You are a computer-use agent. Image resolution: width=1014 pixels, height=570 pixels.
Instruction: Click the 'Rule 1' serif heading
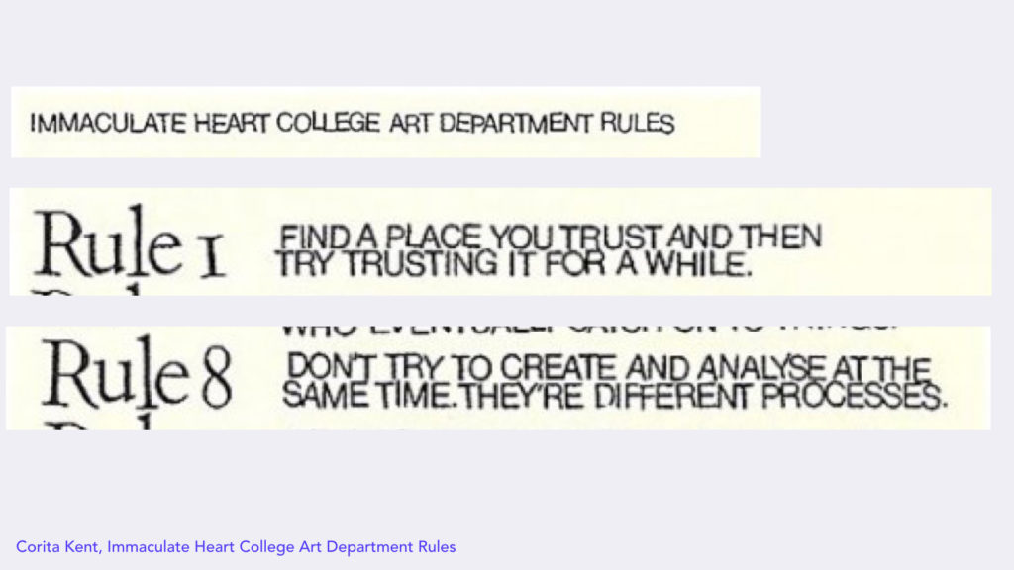130,243
